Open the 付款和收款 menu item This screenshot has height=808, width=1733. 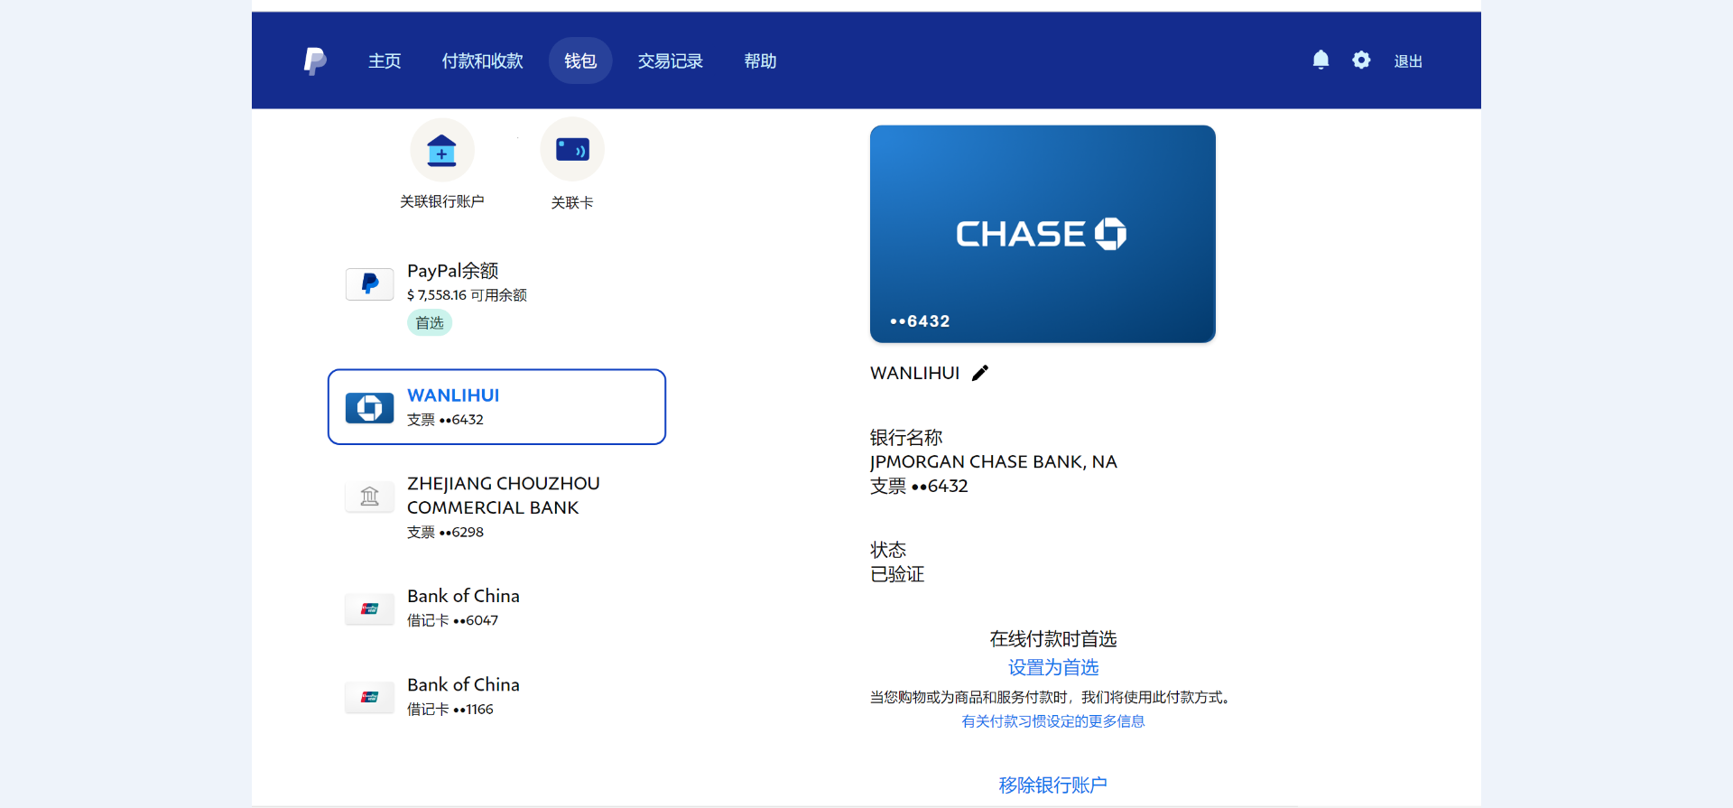[483, 61]
